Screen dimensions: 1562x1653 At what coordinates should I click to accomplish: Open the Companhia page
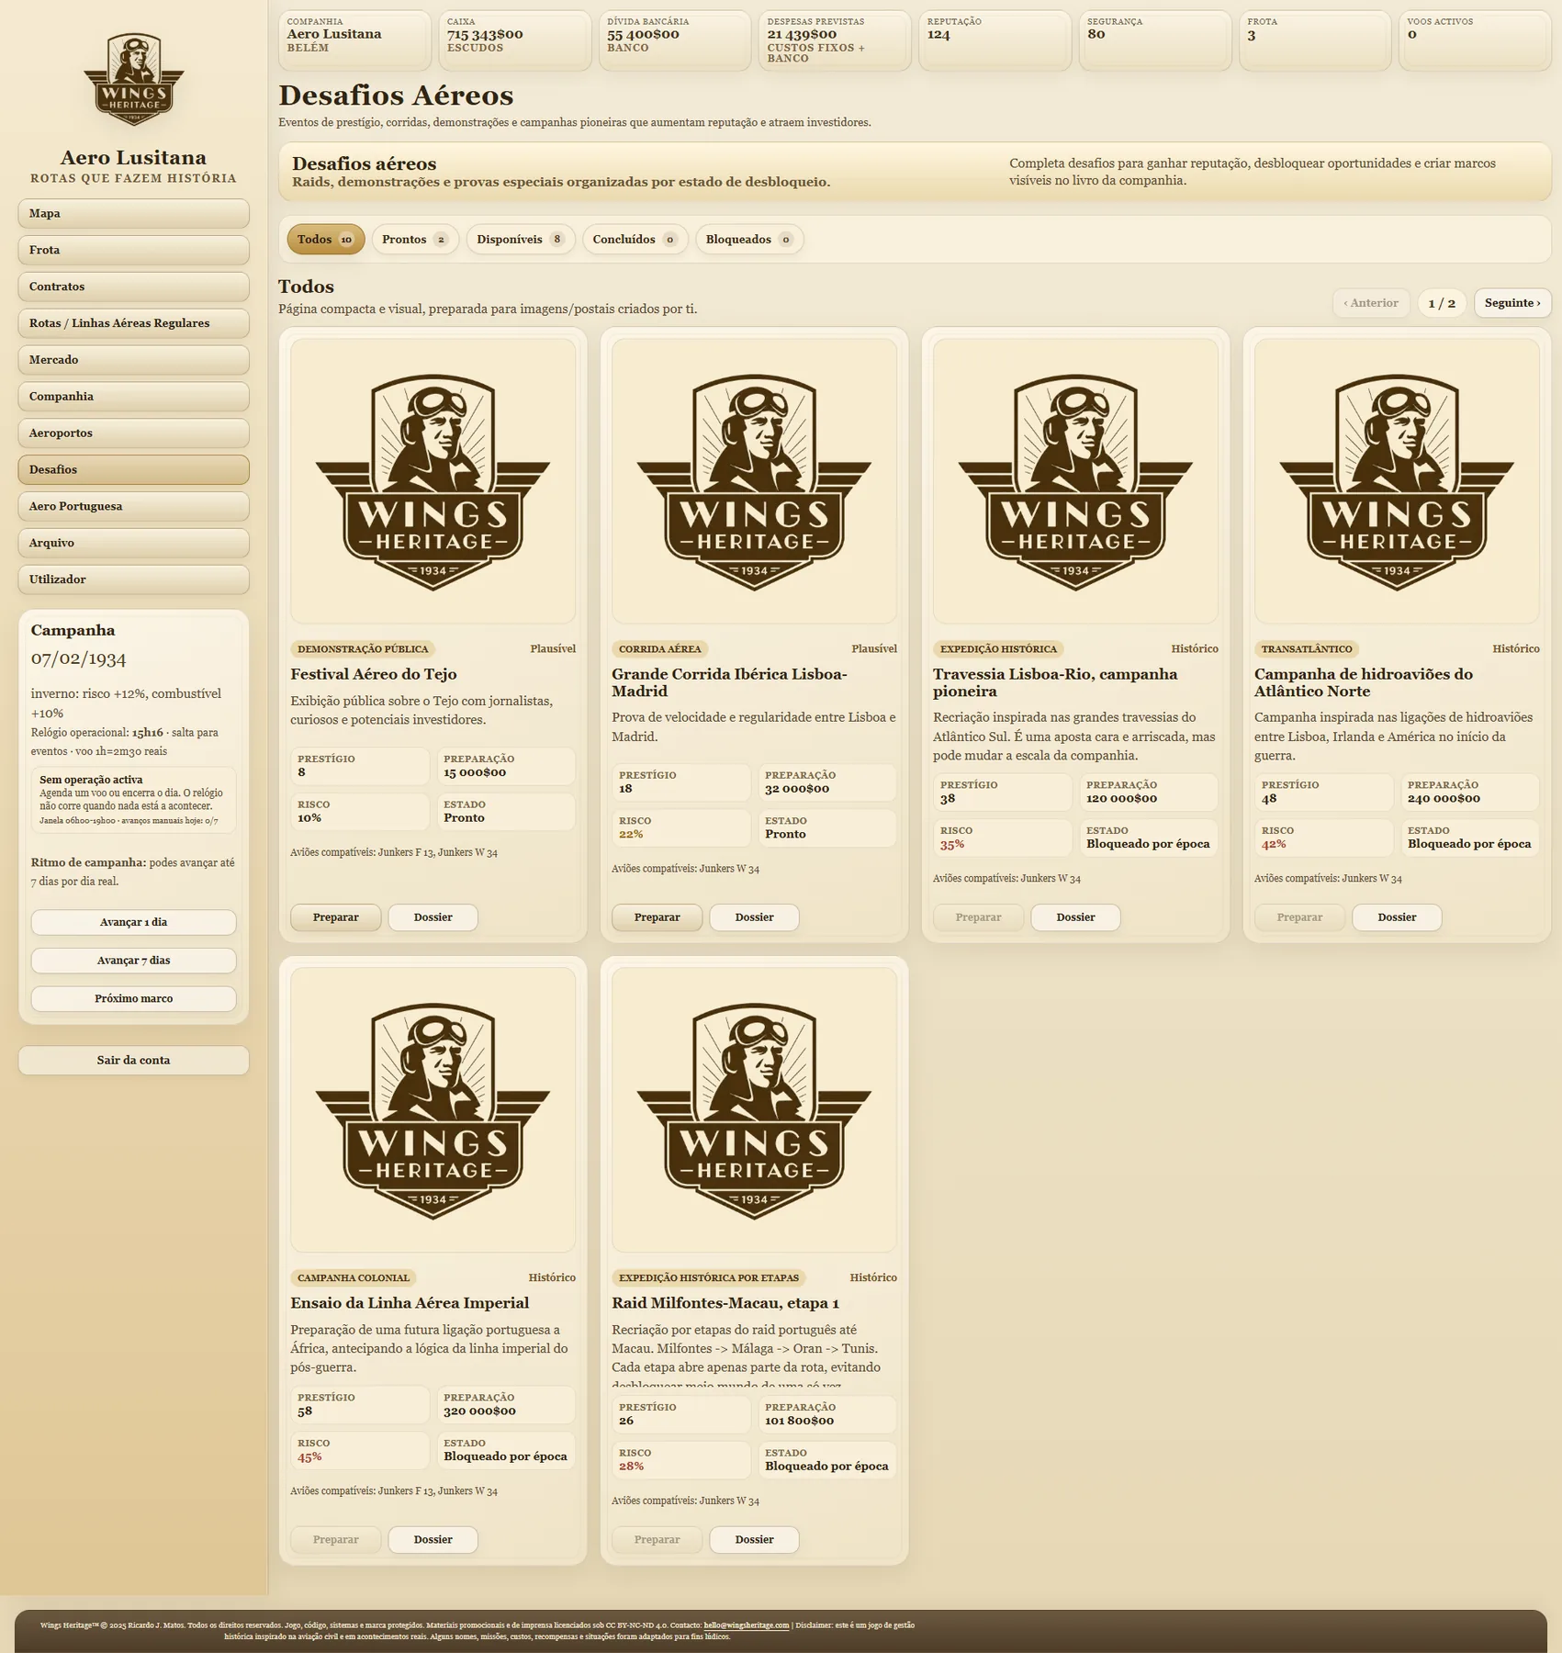pyautogui.click(x=134, y=397)
